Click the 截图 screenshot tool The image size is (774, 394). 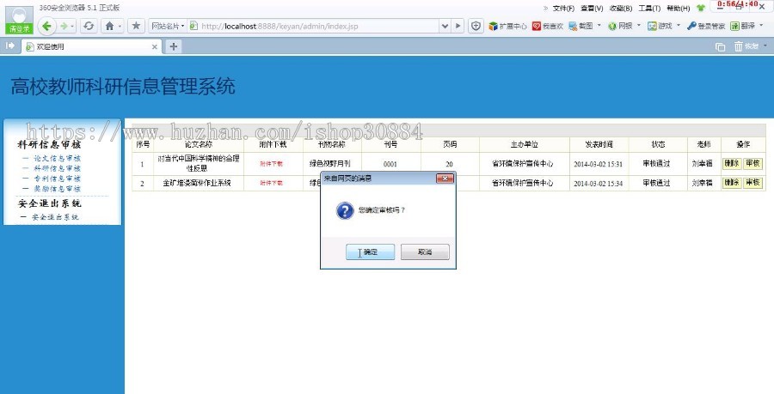[x=581, y=26]
